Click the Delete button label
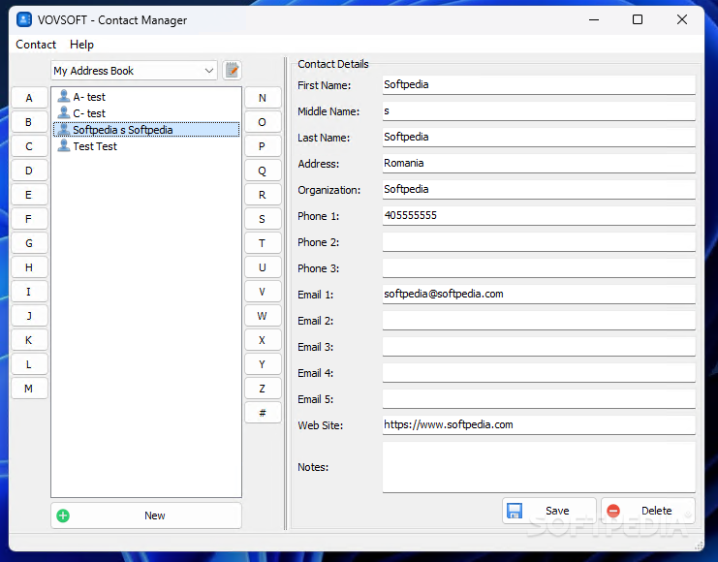Image resolution: width=718 pixels, height=562 pixels. coord(657,511)
